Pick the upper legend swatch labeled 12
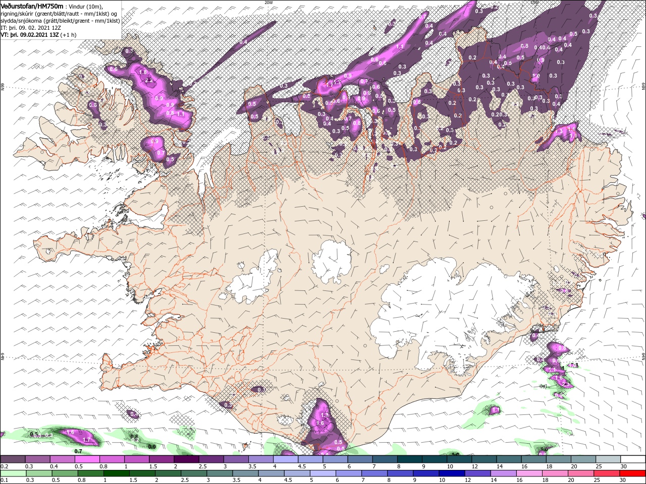646x484 pixels. pos(483,459)
